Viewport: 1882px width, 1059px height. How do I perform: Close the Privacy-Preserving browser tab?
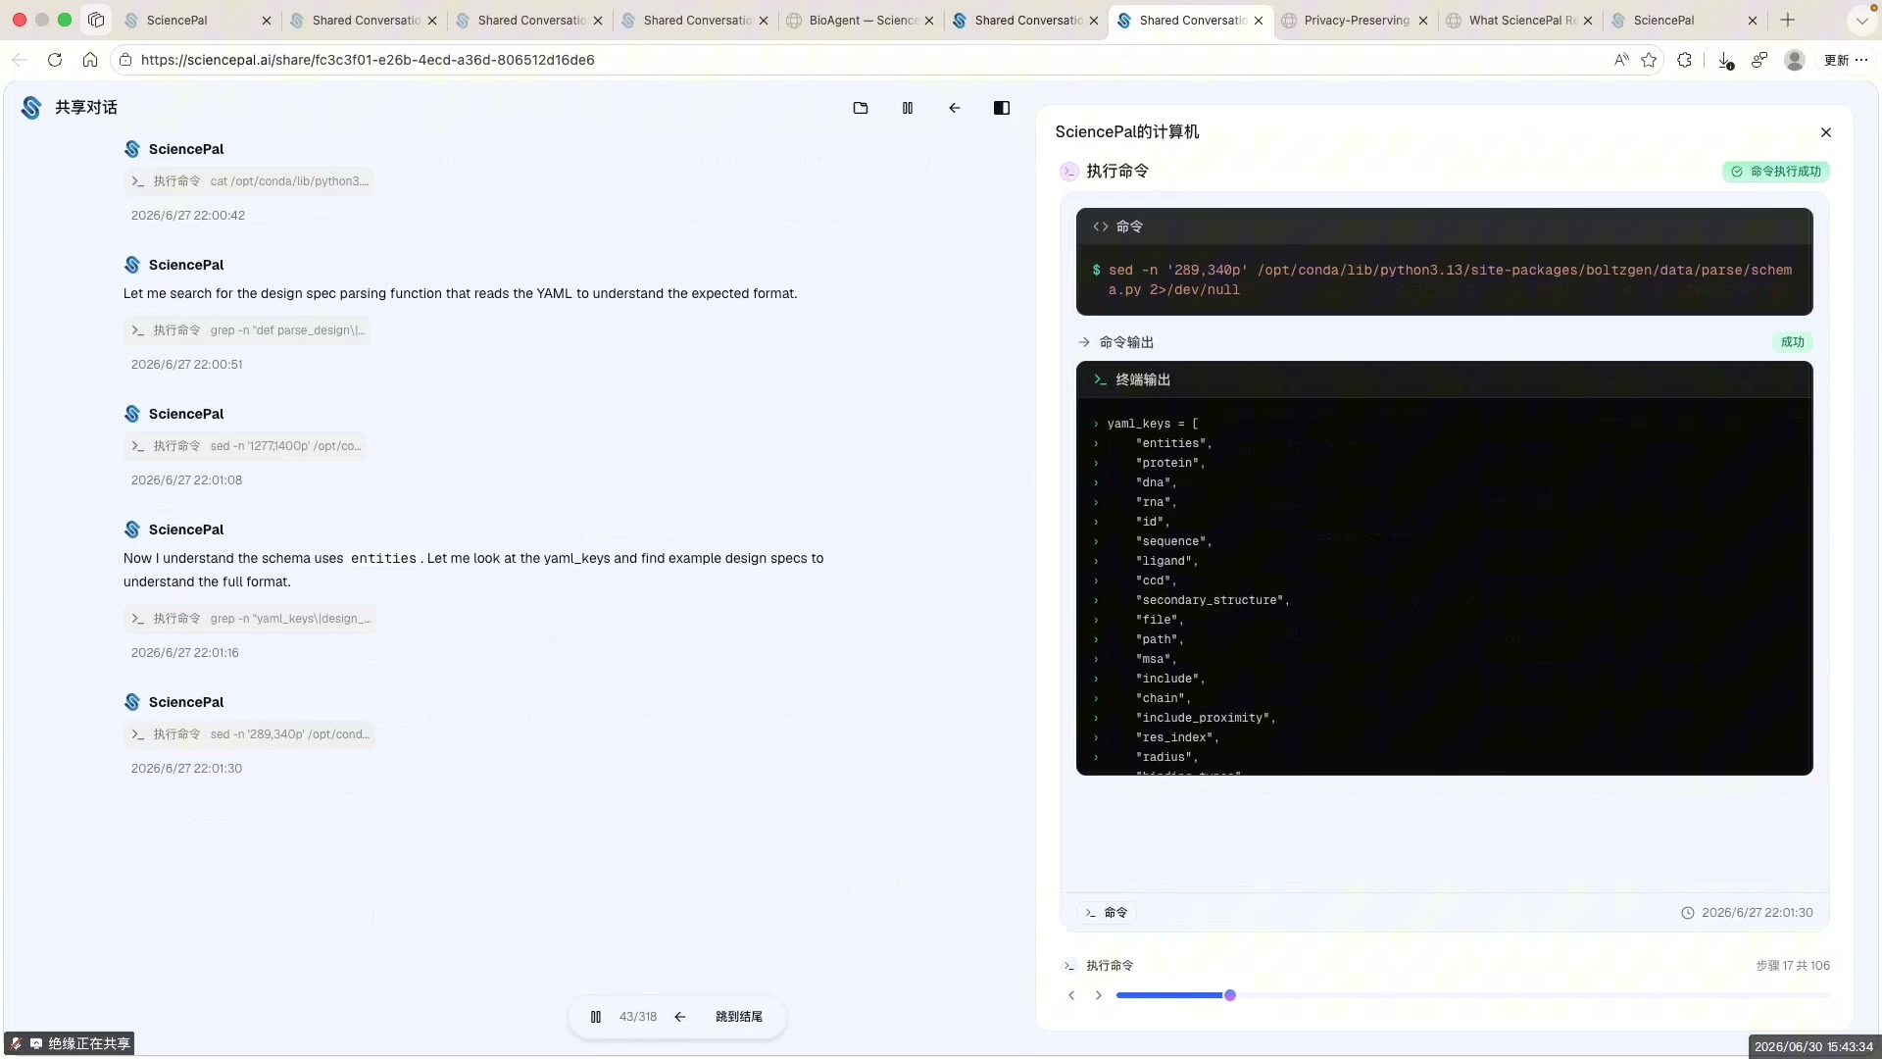point(1423,21)
